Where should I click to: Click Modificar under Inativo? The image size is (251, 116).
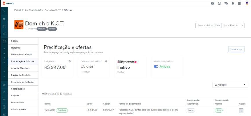point(121,72)
